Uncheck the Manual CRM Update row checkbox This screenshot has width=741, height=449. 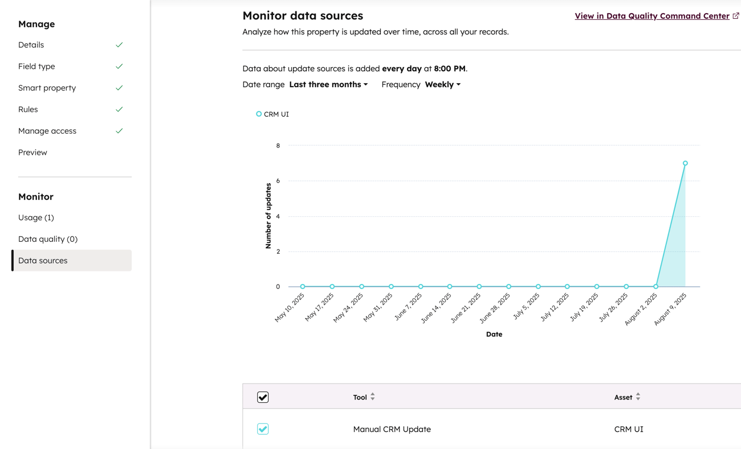[263, 429]
